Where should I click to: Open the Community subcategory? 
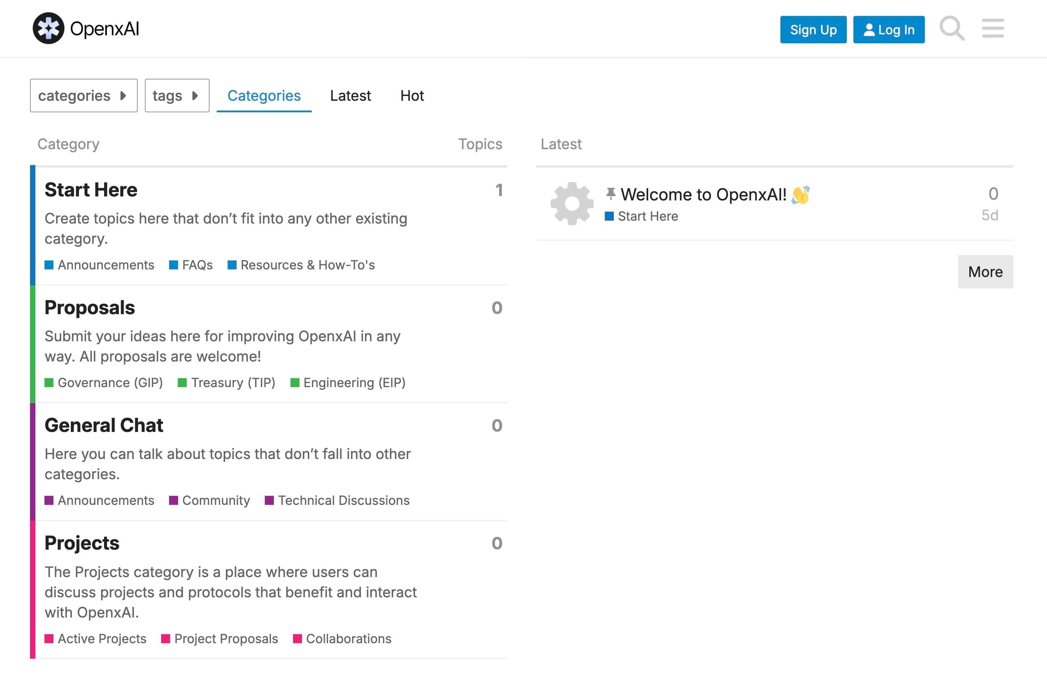coord(210,501)
